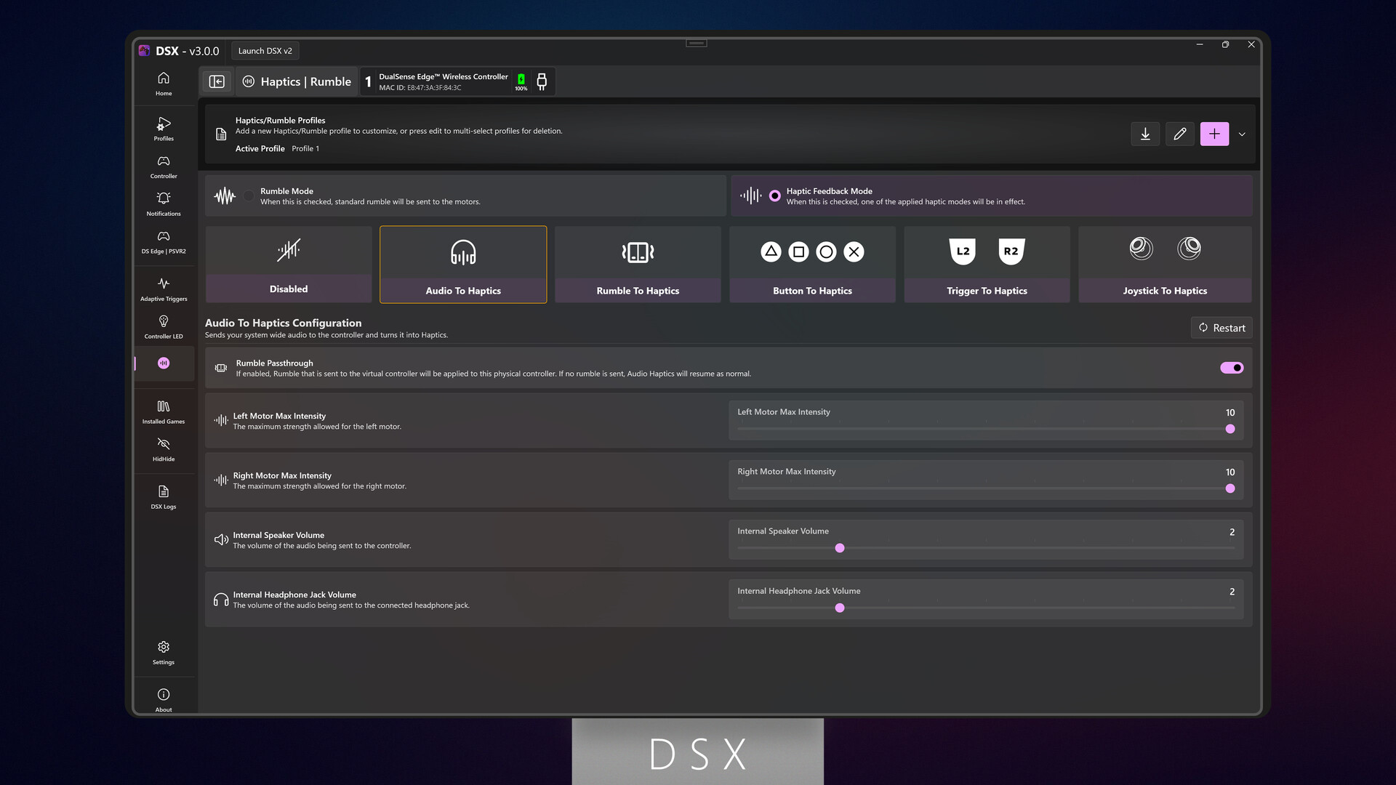The image size is (1396, 785).
Task: Adjust the Internal Speaker Volume slider
Action: [840, 548]
